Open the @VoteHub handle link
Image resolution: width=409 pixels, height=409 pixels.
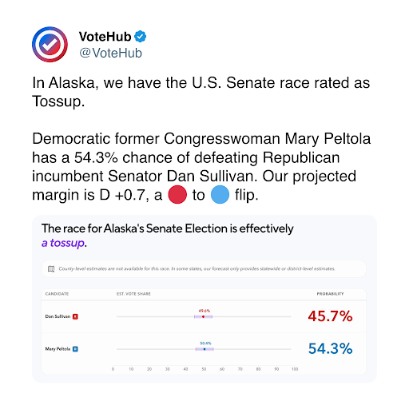(x=111, y=53)
